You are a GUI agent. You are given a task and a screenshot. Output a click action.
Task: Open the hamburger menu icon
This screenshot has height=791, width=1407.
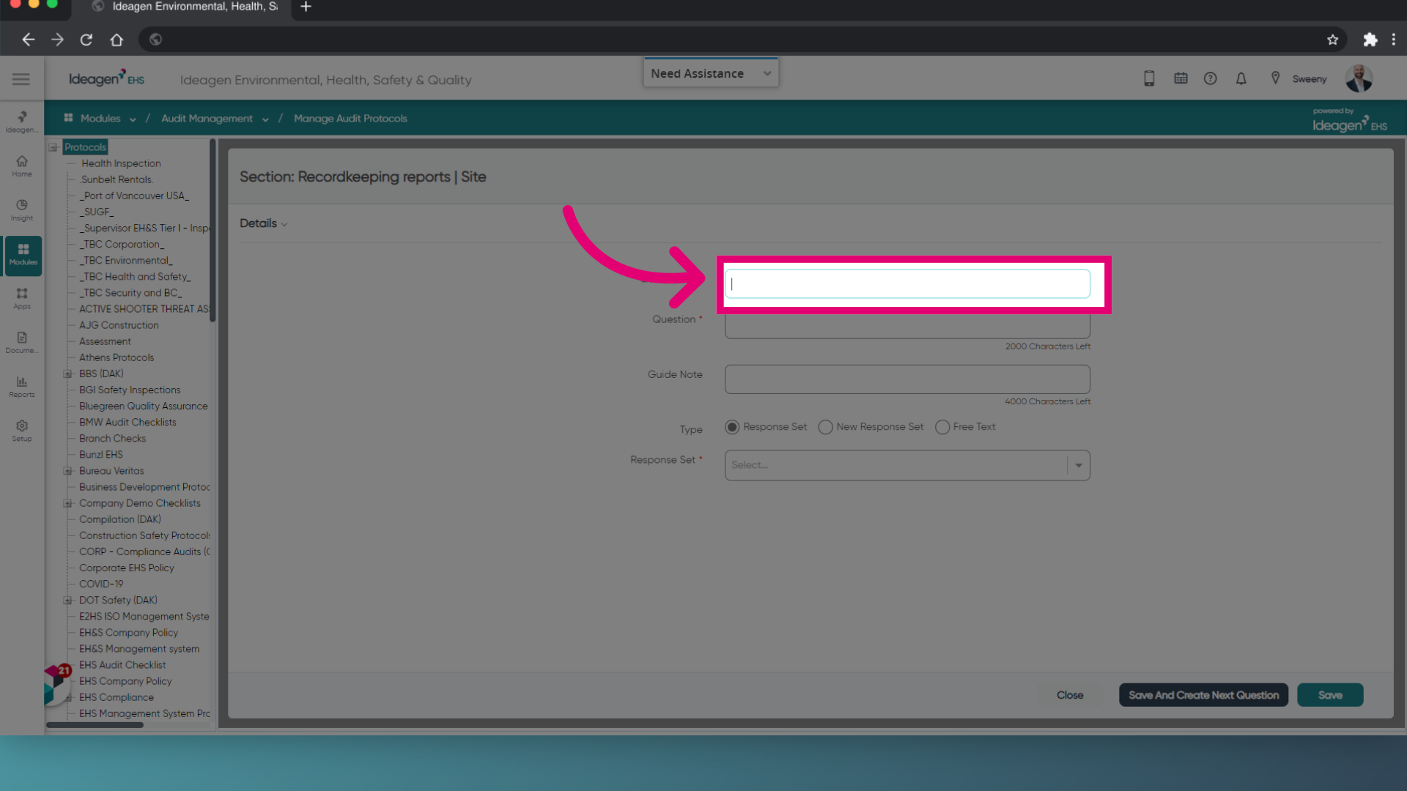pos(21,79)
